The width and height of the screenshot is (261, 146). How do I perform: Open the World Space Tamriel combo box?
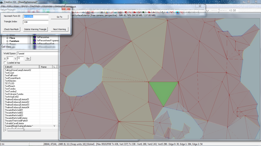[38, 54]
